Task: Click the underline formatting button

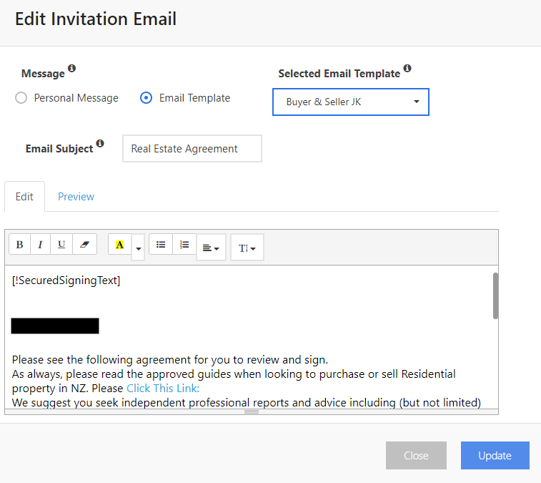Action: [61, 245]
